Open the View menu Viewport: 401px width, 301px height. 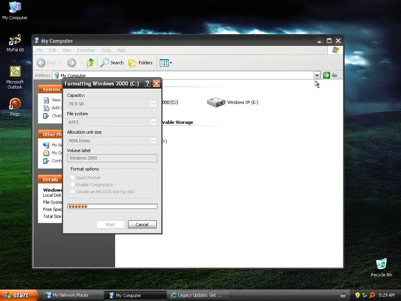[x=67, y=50]
